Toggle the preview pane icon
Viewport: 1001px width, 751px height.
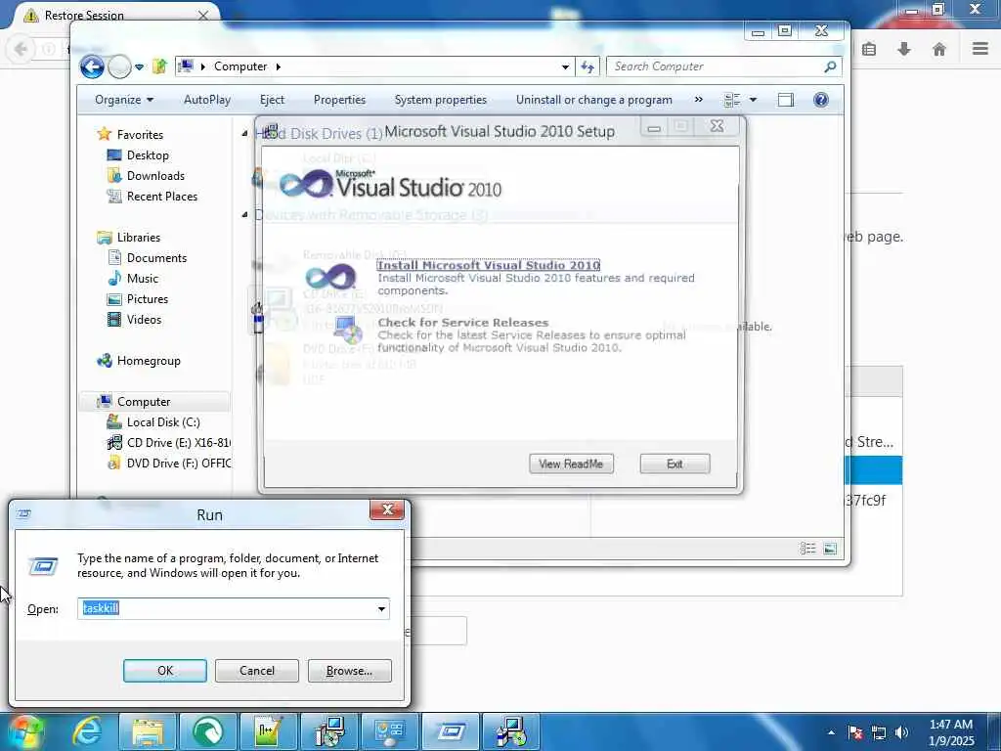click(x=786, y=100)
